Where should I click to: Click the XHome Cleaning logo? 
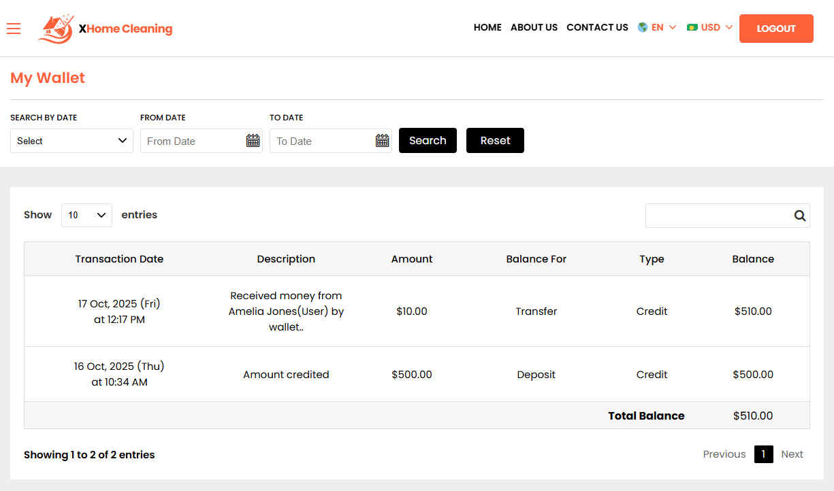tap(106, 29)
